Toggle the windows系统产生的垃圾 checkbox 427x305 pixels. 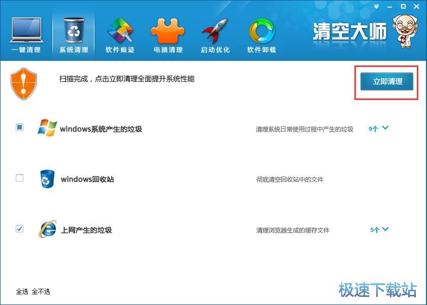point(19,127)
